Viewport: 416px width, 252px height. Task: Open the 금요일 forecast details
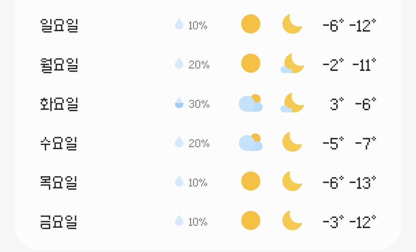(208, 221)
